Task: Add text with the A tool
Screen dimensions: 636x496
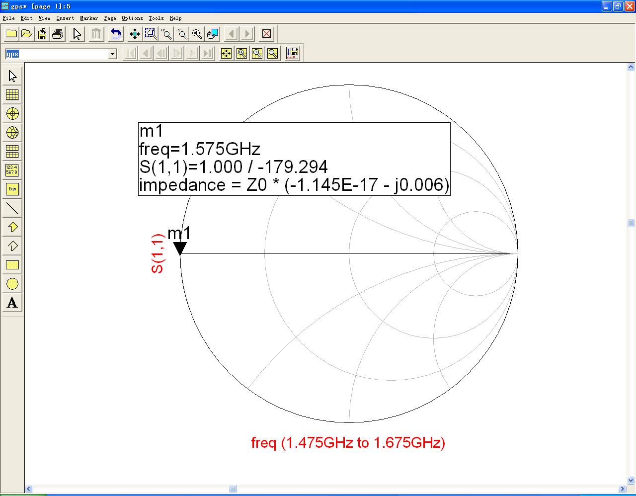Action: (x=12, y=303)
